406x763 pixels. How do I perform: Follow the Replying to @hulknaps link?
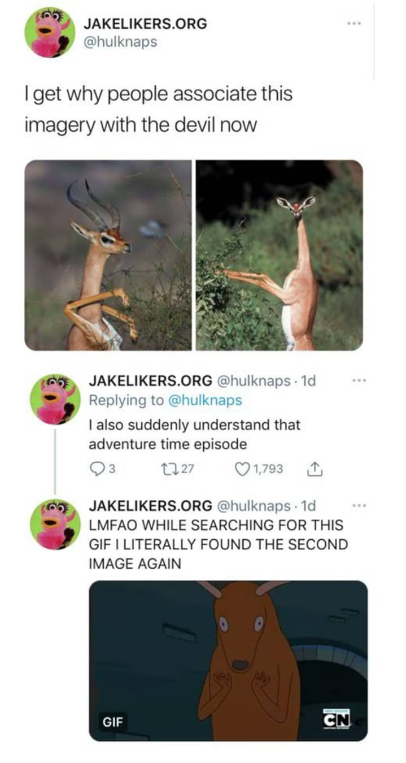point(165,400)
